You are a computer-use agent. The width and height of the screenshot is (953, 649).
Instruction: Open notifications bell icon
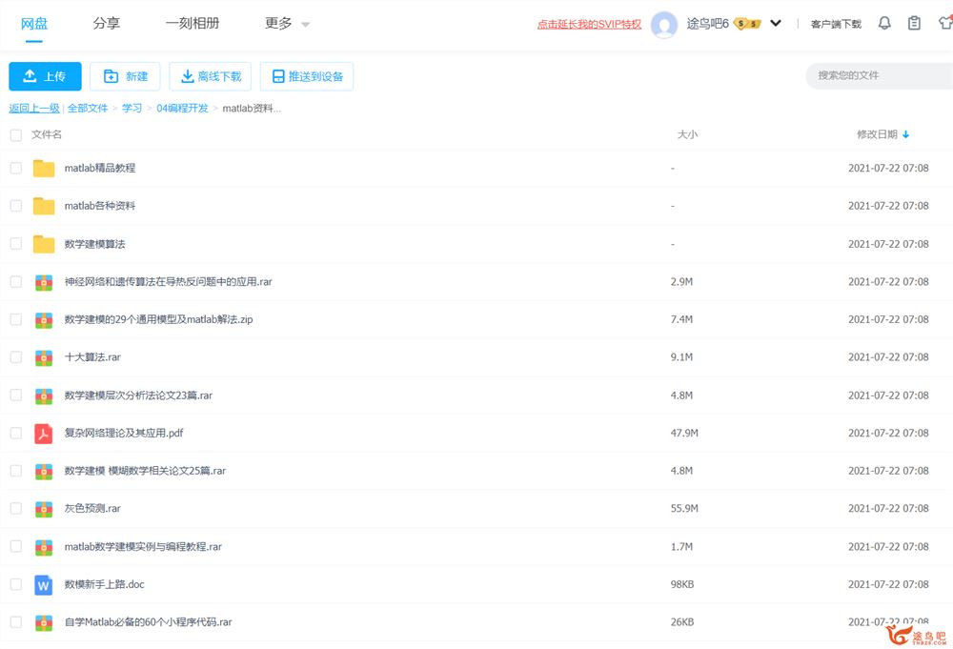[x=885, y=23]
